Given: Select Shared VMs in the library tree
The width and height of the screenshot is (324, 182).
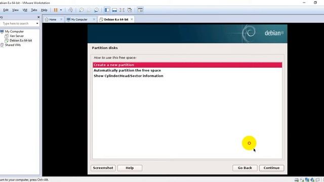Looking at the screenshot, I should coord(13,45).
